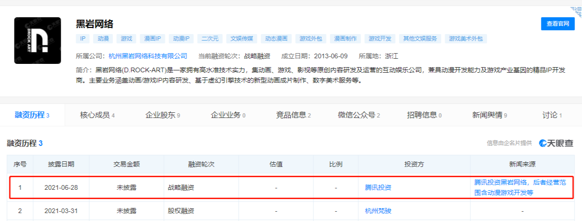The image size is (582, 221).
Task: Open the 腾讯投资黑岩网络 news source link
Action: [520, 187]
